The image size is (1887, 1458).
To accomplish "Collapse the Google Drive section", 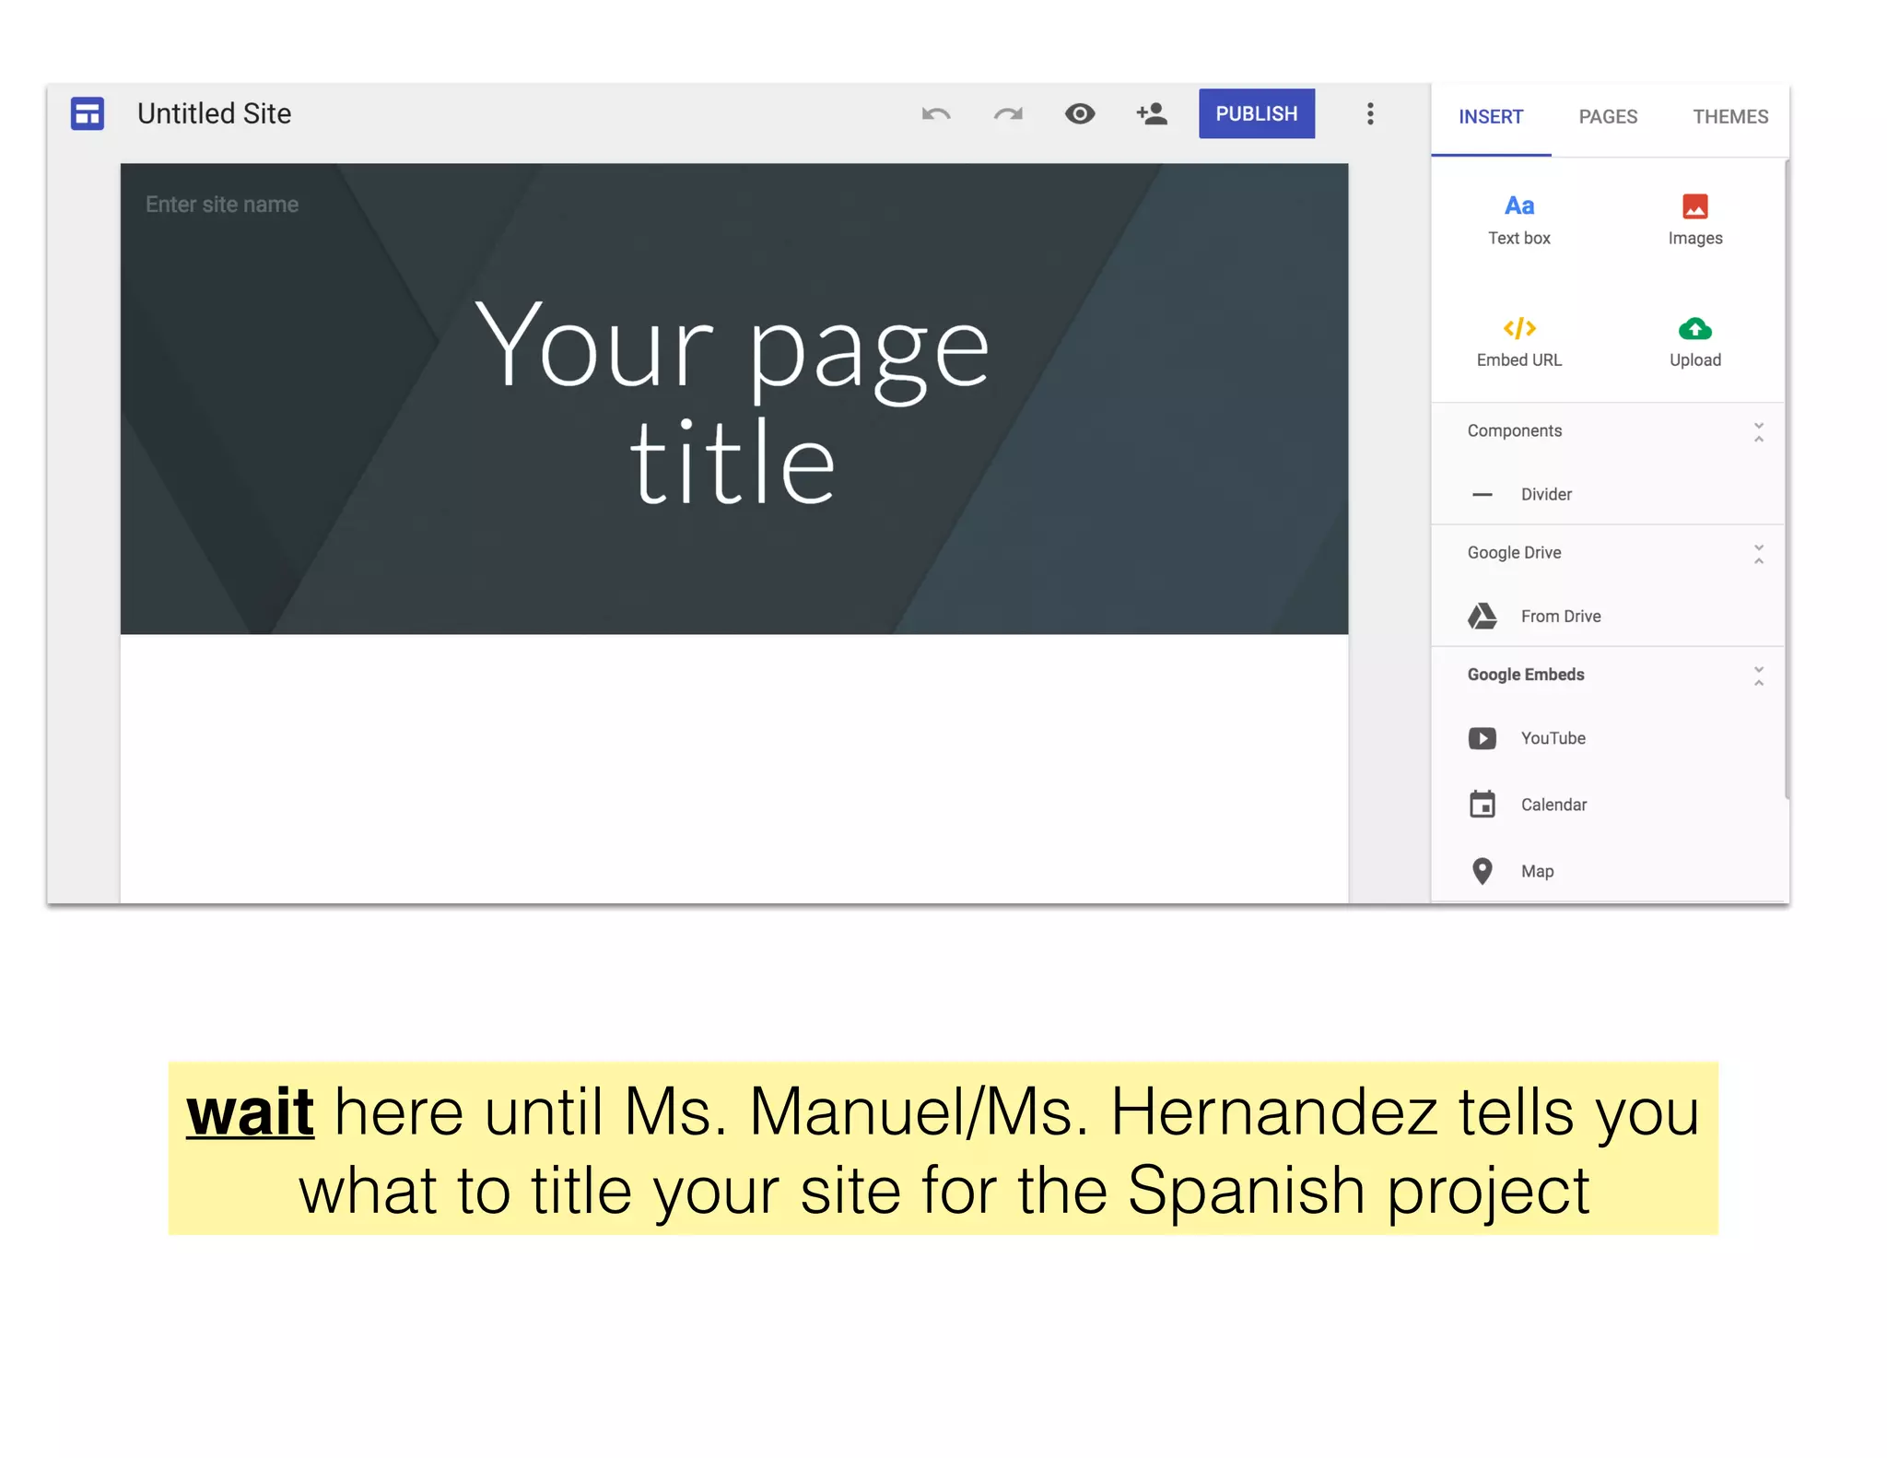I will tap(1758, 553).
